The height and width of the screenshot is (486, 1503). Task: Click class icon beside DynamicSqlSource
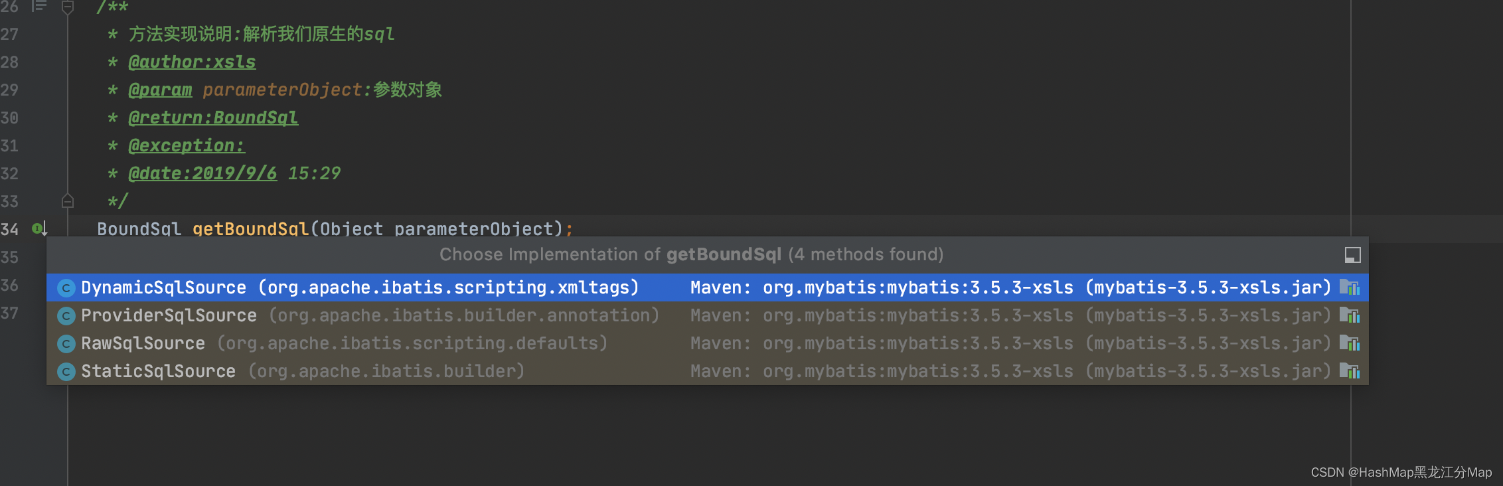point(66,288)
